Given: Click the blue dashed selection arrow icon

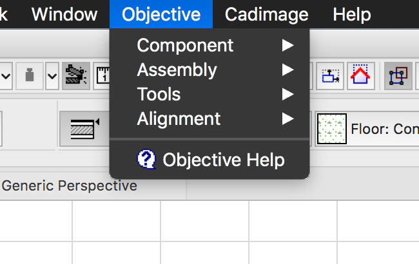Looking at the screenshot, I should click(331, 76).
